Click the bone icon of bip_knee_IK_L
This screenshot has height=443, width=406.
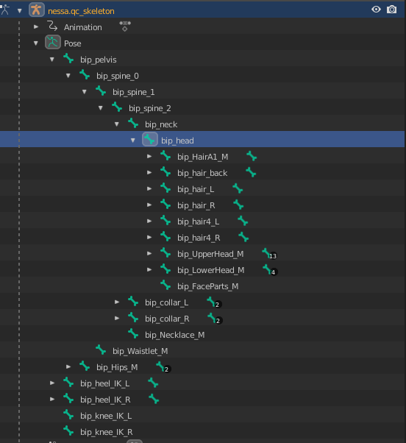click(68, 415)
